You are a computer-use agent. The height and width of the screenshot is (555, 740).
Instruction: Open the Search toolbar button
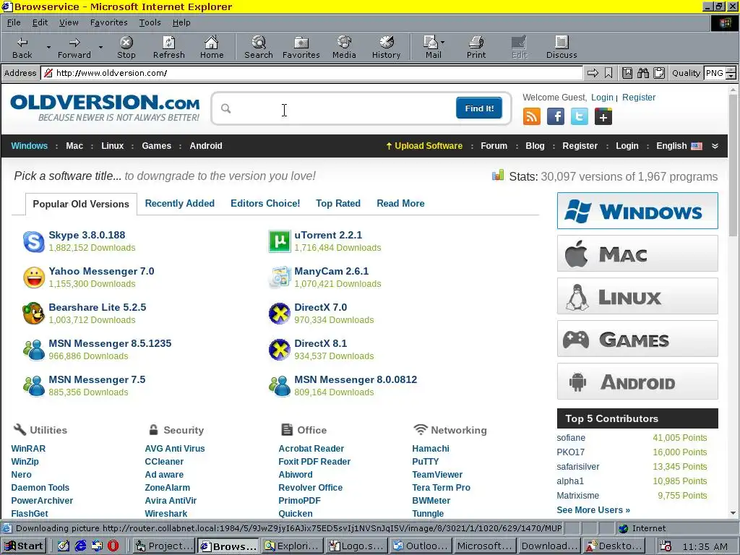[x=259, y=47]
